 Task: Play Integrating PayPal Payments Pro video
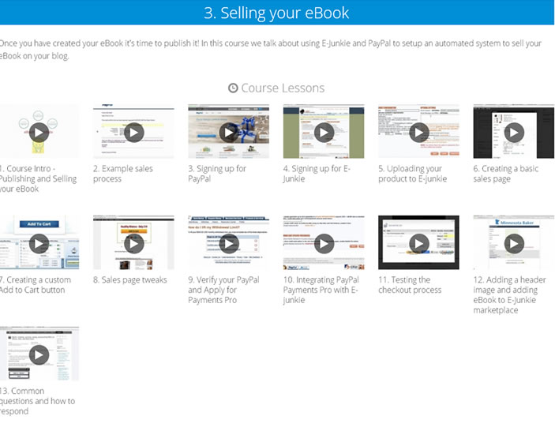(x=324, y=243)
